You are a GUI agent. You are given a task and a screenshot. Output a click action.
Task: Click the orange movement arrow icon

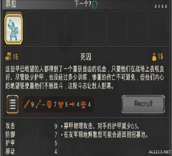72,104
